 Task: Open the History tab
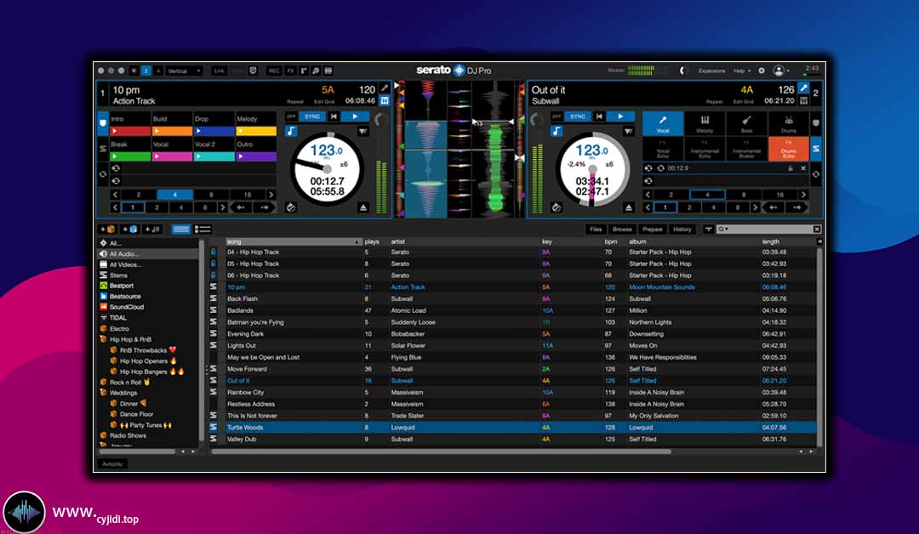click(x=682, y=230)
